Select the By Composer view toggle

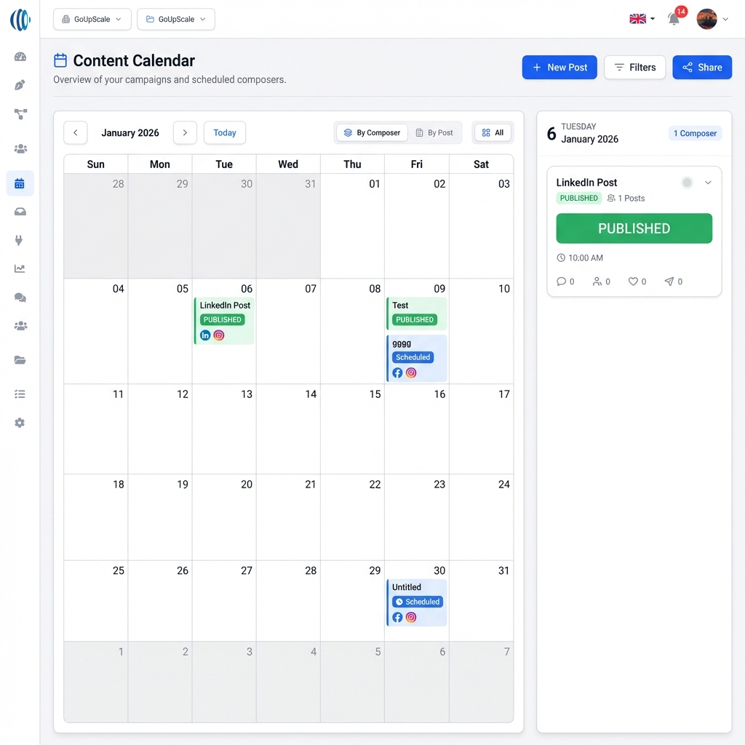point(371,132)
